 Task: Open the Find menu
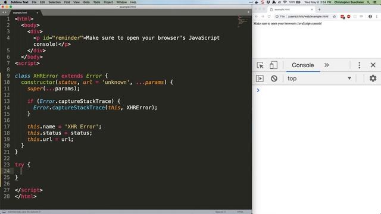point(67,2)
